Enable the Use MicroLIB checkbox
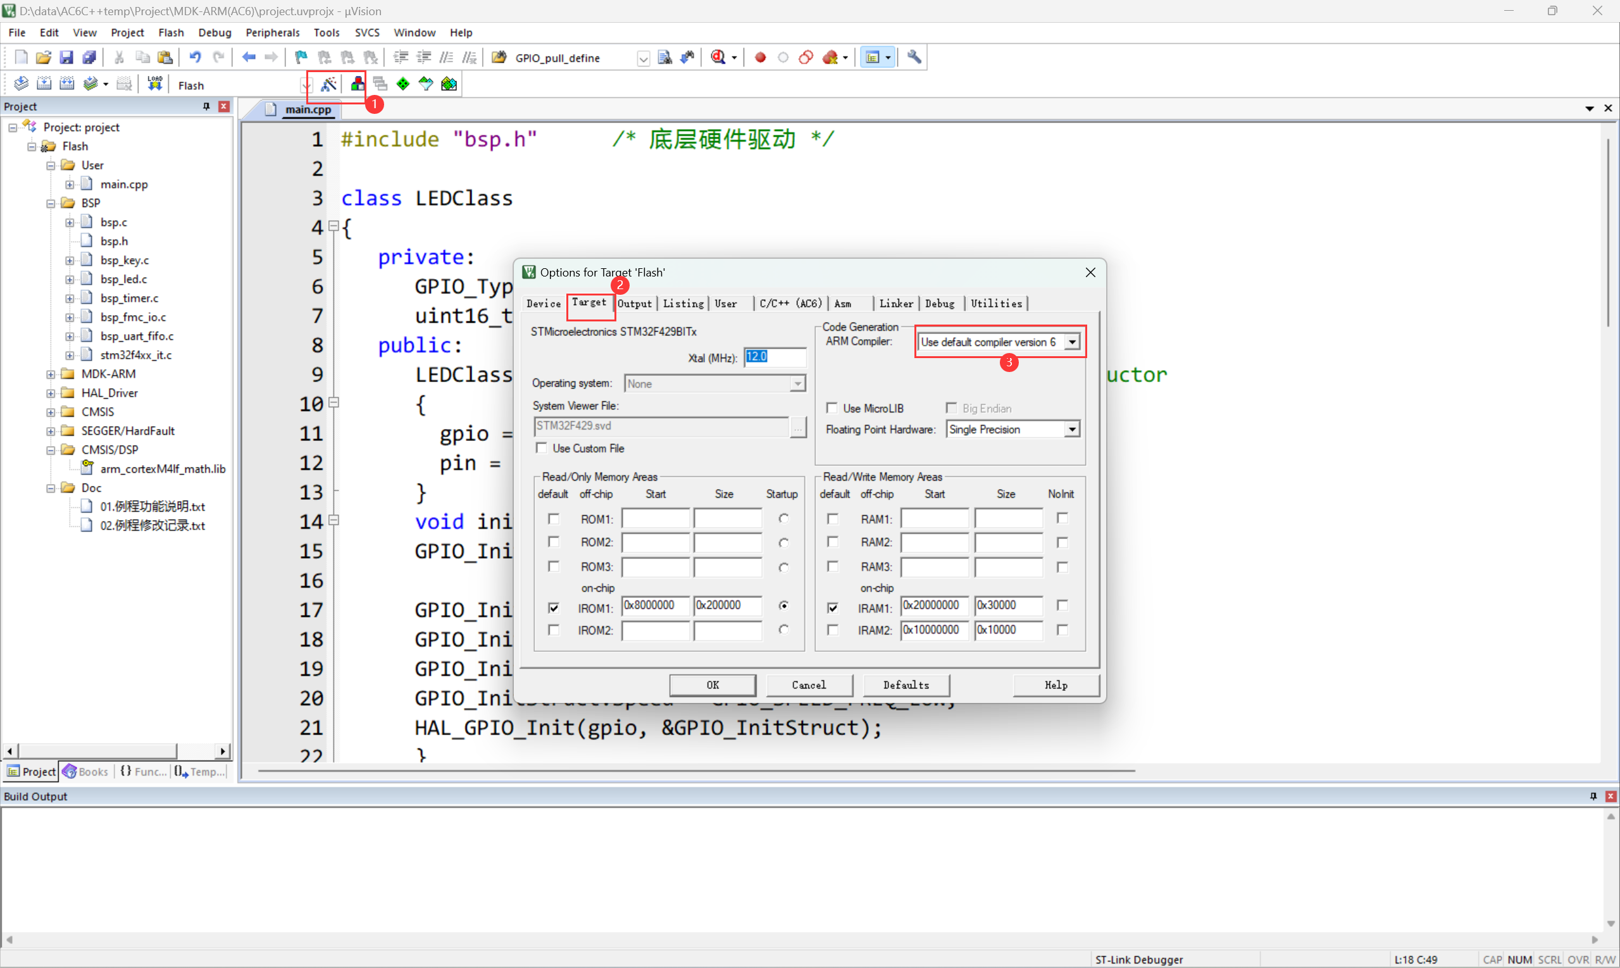Image resolution: width=1620 pixels, height=968 pixels. point(832,407)
